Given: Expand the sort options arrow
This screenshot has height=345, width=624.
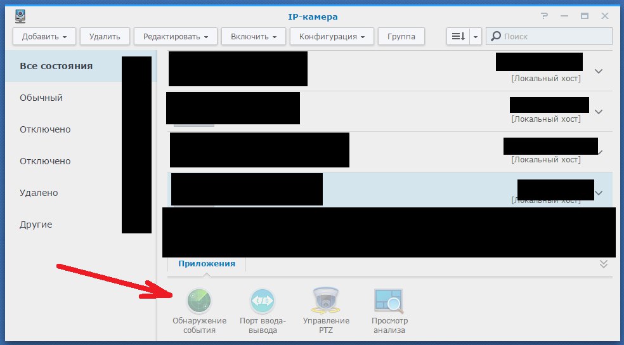Looking at the screenshot, I should pos(476,36).
